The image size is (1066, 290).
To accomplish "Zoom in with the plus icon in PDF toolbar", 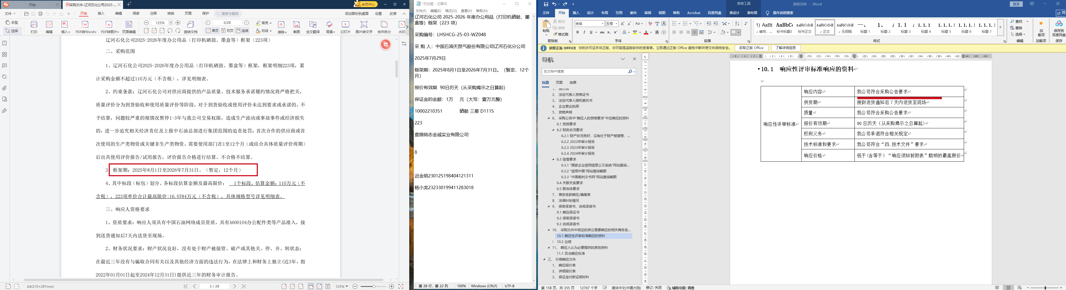I will click(178, 23).
